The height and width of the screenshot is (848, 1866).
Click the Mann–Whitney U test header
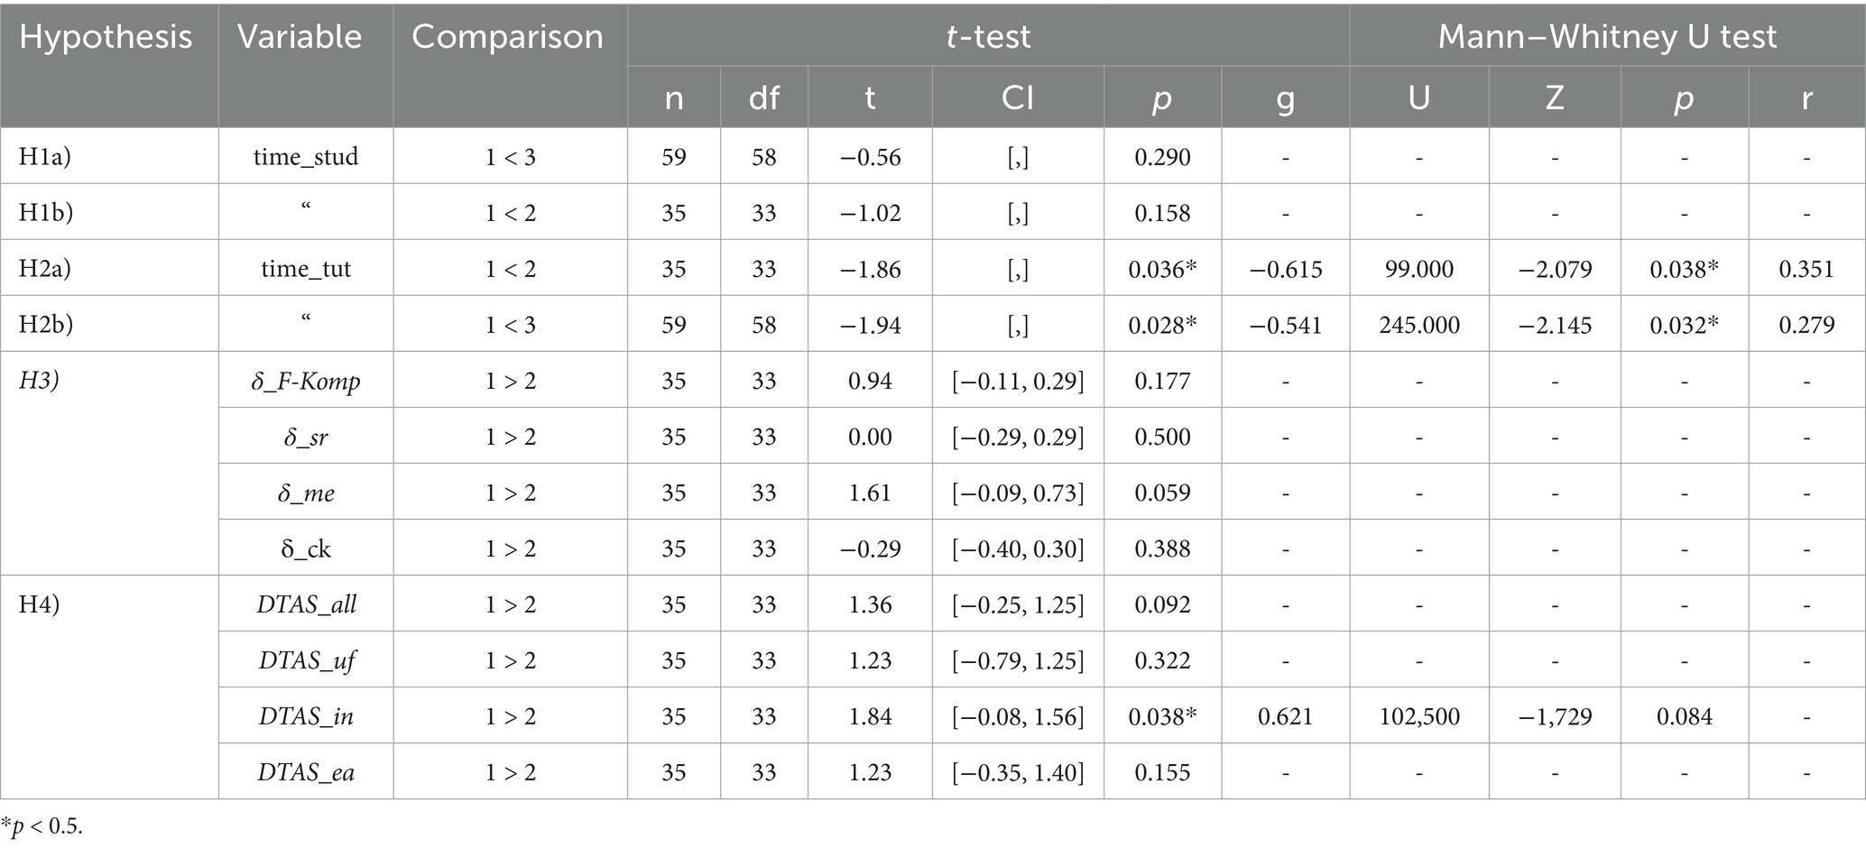click(x=1606, y=37)
